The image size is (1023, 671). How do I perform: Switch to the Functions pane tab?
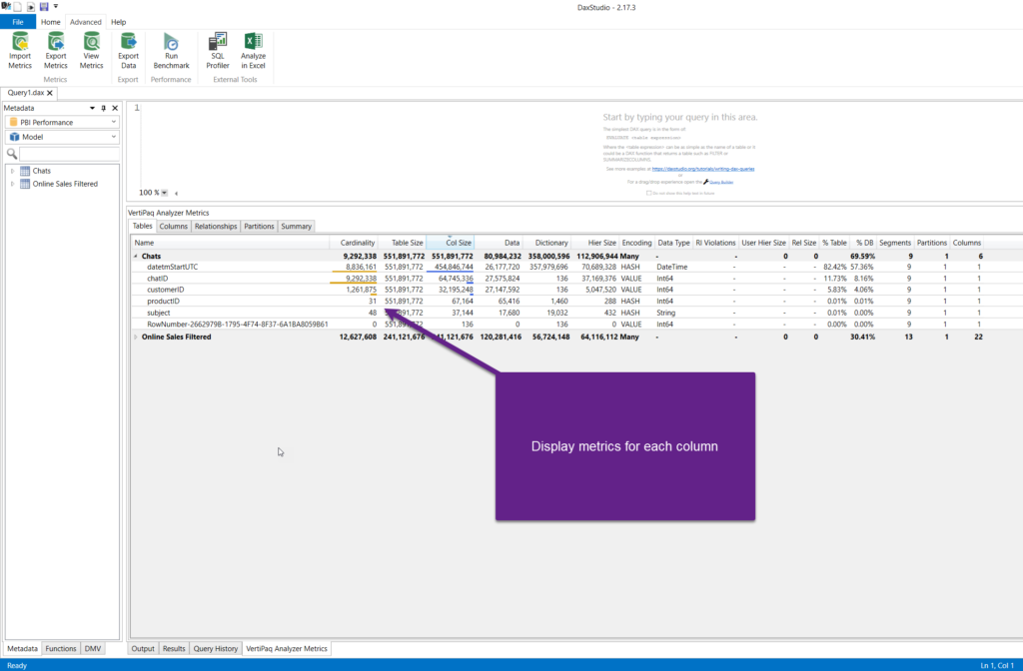[61, 649]
